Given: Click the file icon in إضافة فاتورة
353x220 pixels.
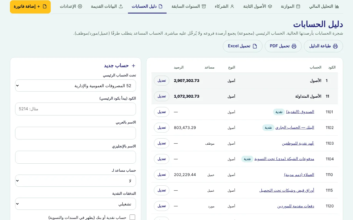Looking at the screenshot, I should (x=45, y=6).
